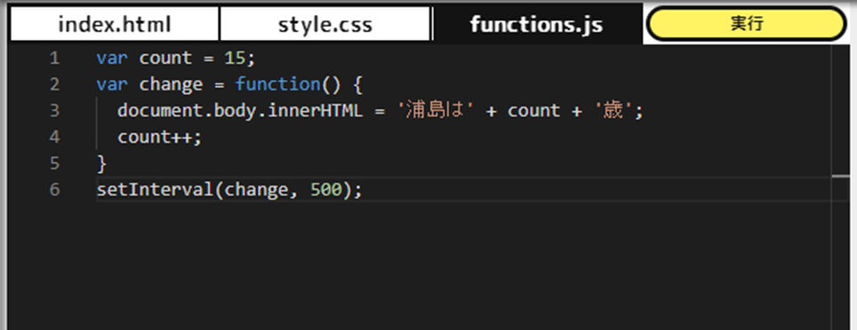The image size is (857, 330).
Task: Click line number 4 in gutter
Action: pyautogui.click(x=54, y=137)
